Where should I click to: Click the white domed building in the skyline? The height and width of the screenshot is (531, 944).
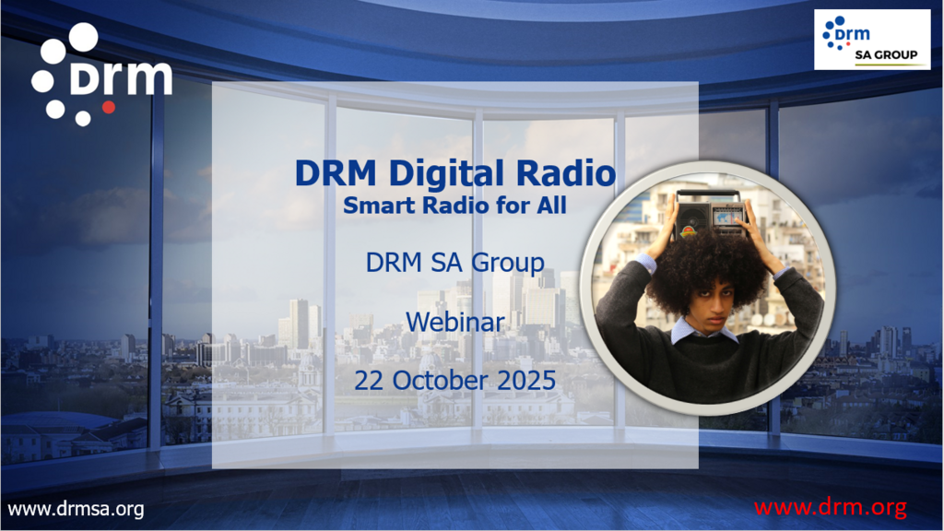coord(309,369)
